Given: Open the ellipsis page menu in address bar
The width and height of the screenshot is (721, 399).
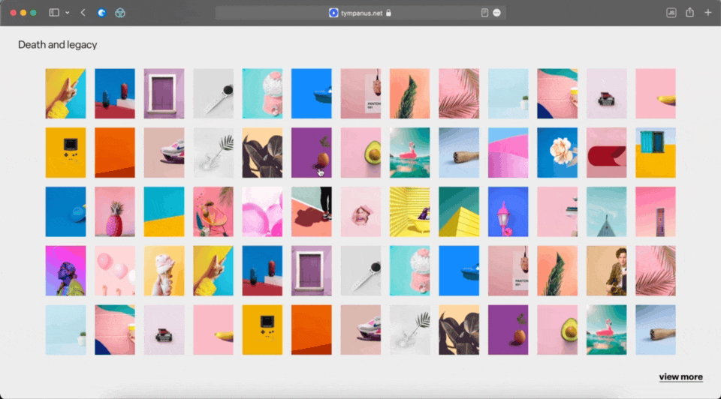Looking at the screenshot, I should point(496,13).
